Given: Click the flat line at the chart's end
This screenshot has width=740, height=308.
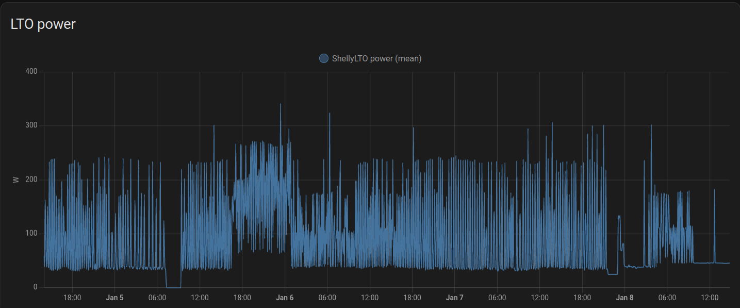Looking at the screenshot, I should point(722,263).
